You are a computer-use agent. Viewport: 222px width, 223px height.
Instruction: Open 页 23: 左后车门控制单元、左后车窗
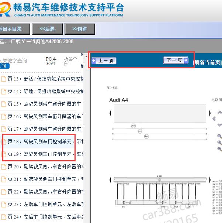pos(45,205)
